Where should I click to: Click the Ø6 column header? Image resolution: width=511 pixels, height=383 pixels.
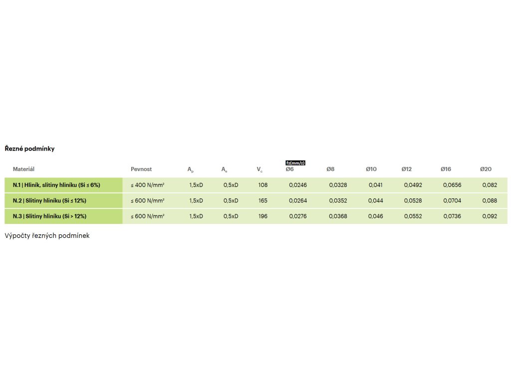click(289, 170)
